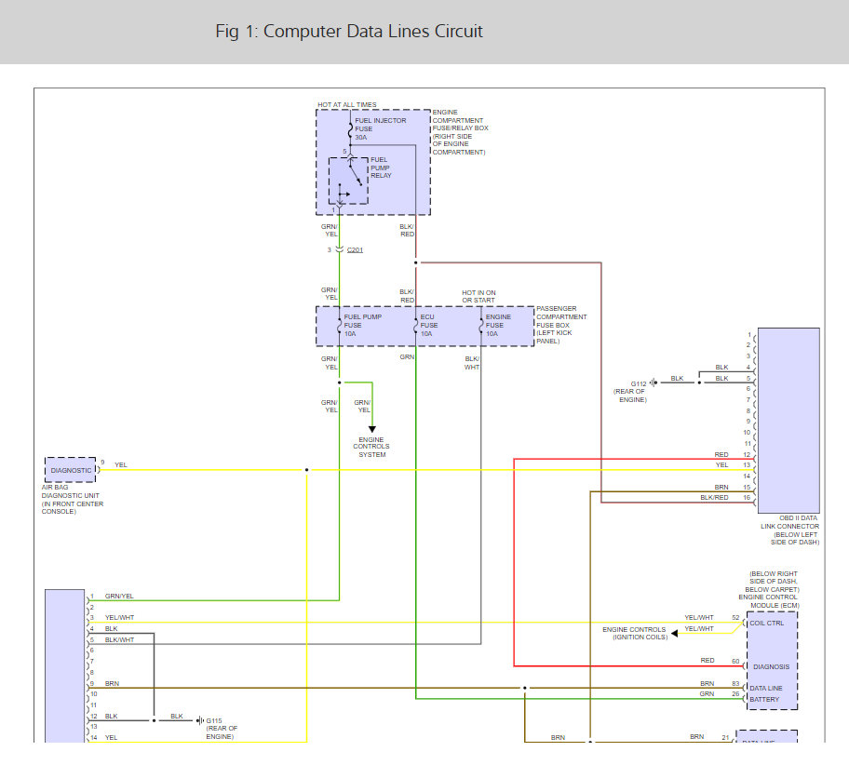Viewport: 849px width, 765px height.
Task: Click ECM pin number 60
Action: (735, 661)
